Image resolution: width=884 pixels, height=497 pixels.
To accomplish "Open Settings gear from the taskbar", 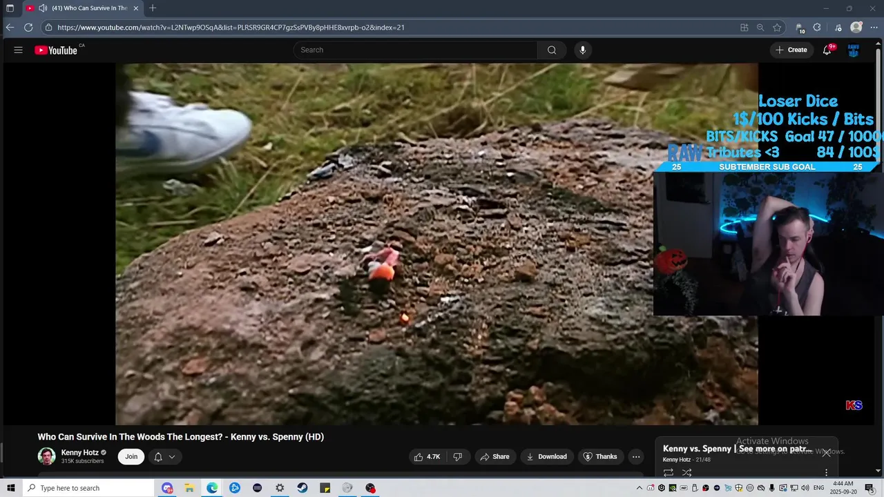I will pyautogui.click(x=280, y=488).
